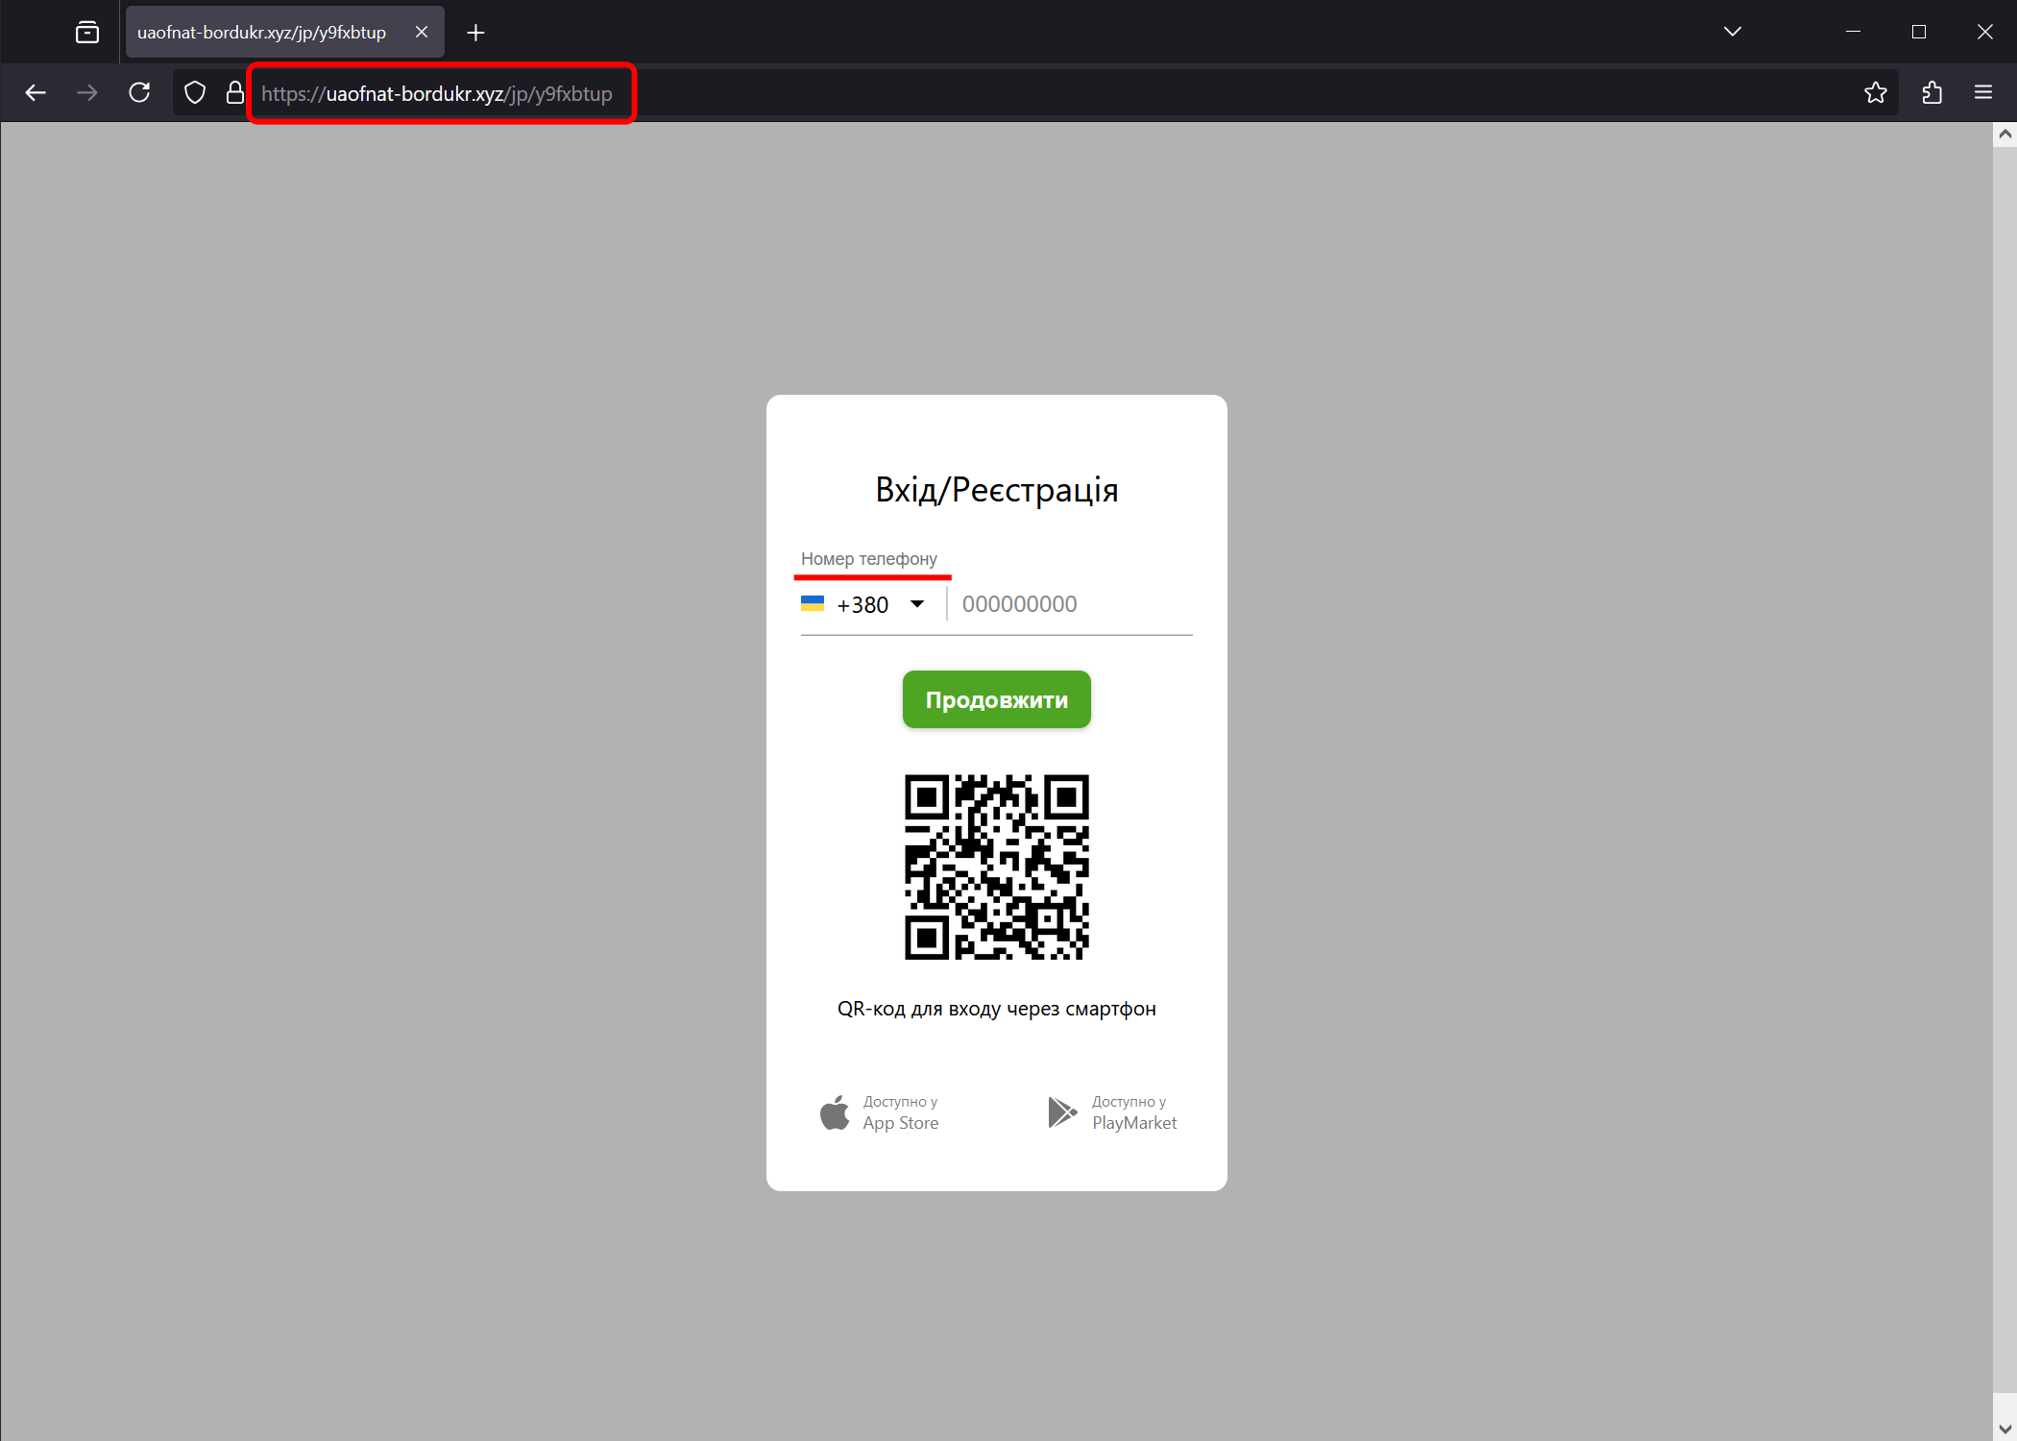Image resolution: width=2017 pixels, height=1441 pixels.
Task: Open the tracking protection shield icon
Action: (195, 93)
